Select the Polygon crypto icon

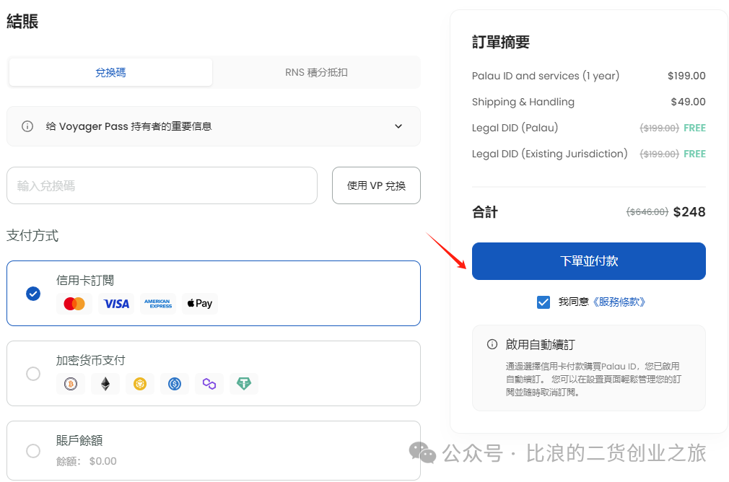[x=209, y=384]
